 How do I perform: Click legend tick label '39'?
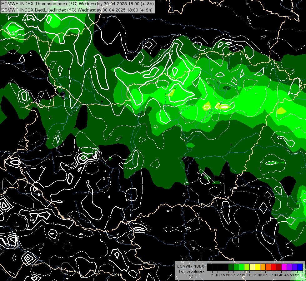(276, 275)
